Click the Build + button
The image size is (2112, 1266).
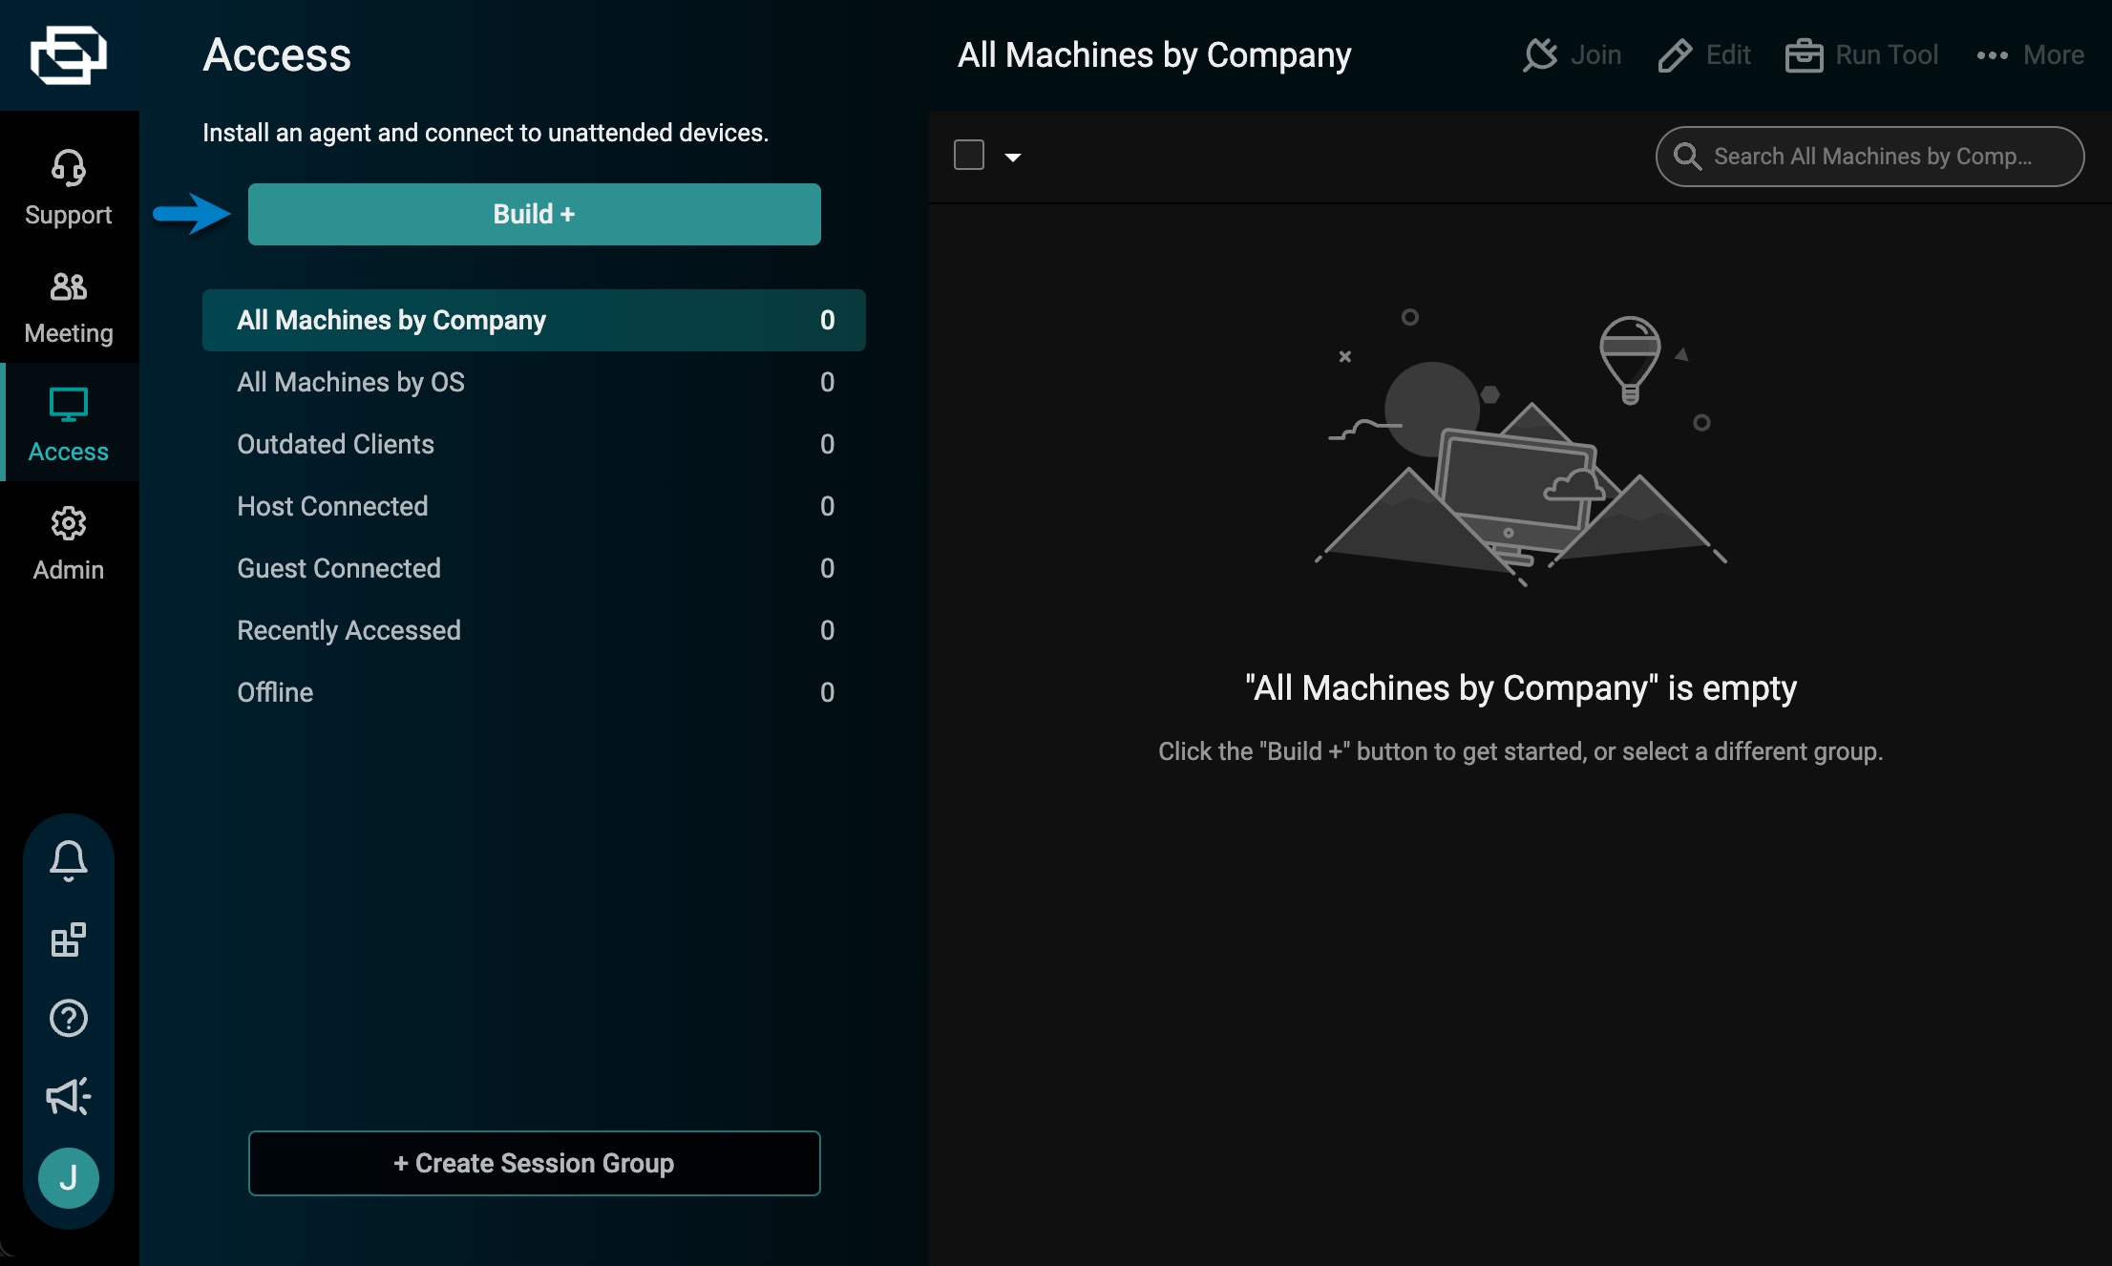point(534,214)
